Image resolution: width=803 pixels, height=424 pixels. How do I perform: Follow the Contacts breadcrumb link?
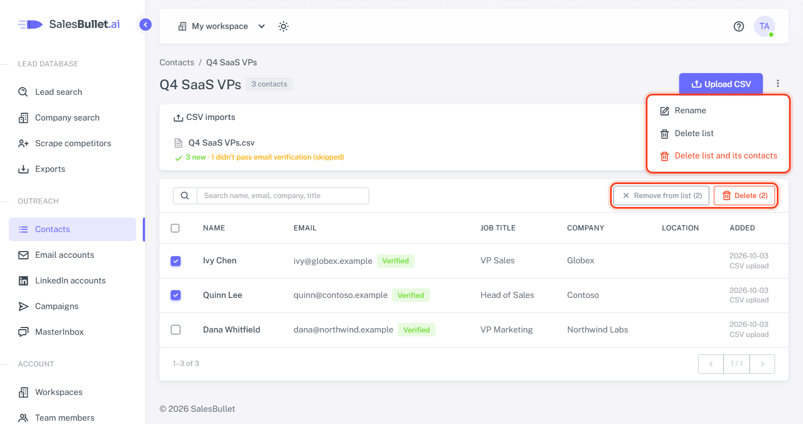pos(177,62)
